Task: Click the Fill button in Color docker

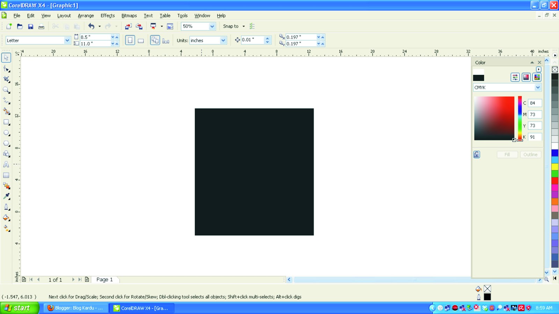Action: point(507,154)
